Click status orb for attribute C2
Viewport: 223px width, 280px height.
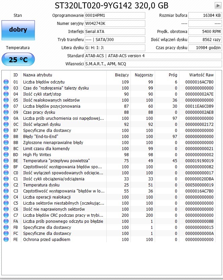(6, 185)
